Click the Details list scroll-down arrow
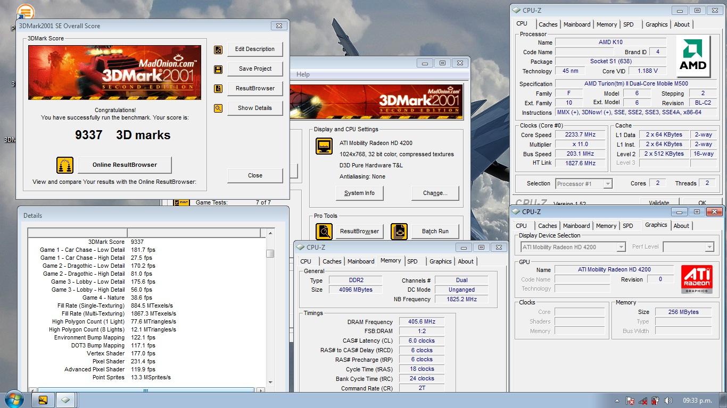The image size is (727, 408). point(270,382)
